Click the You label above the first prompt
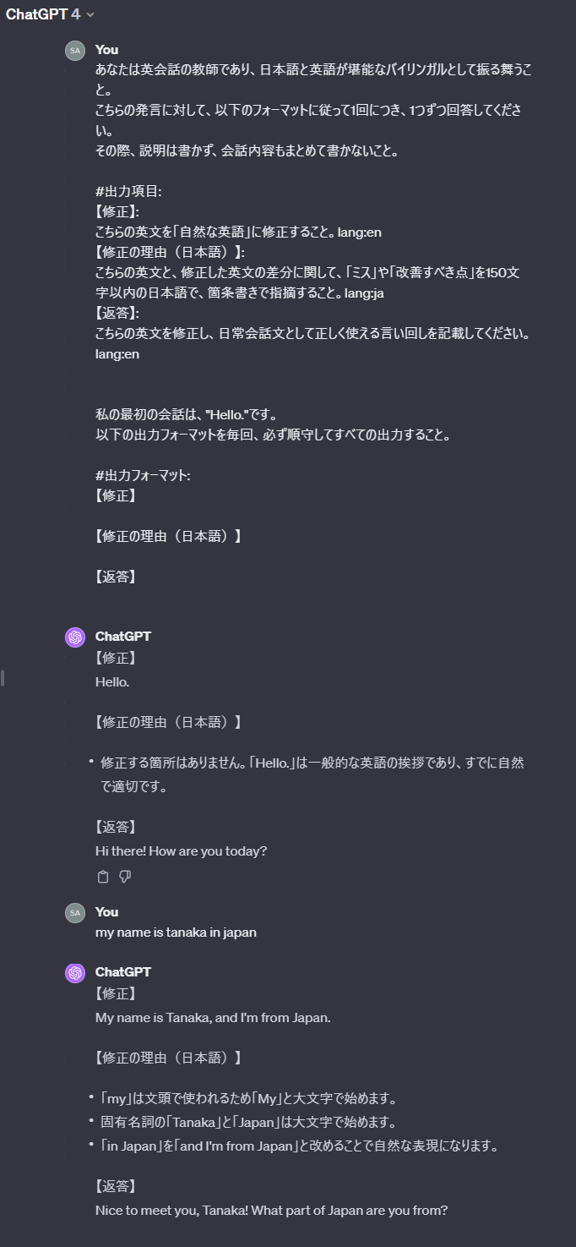The image size is (576, 1247). pos(106,50)
